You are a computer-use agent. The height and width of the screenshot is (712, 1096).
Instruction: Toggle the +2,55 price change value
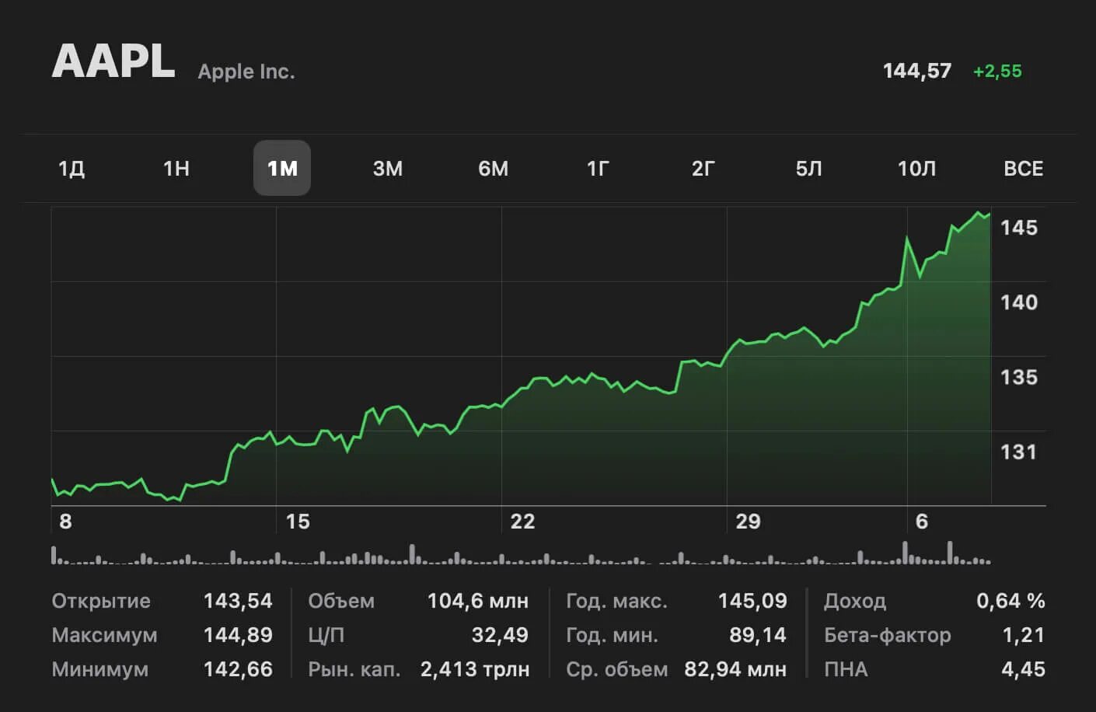coord(997,71)
